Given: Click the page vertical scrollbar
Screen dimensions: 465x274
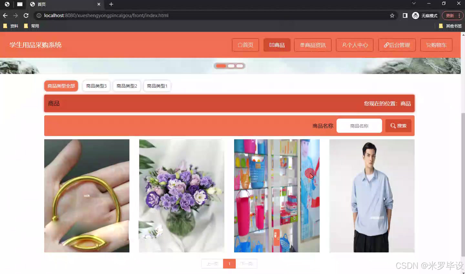Looking at the screenshot, I should click(463, 184).
